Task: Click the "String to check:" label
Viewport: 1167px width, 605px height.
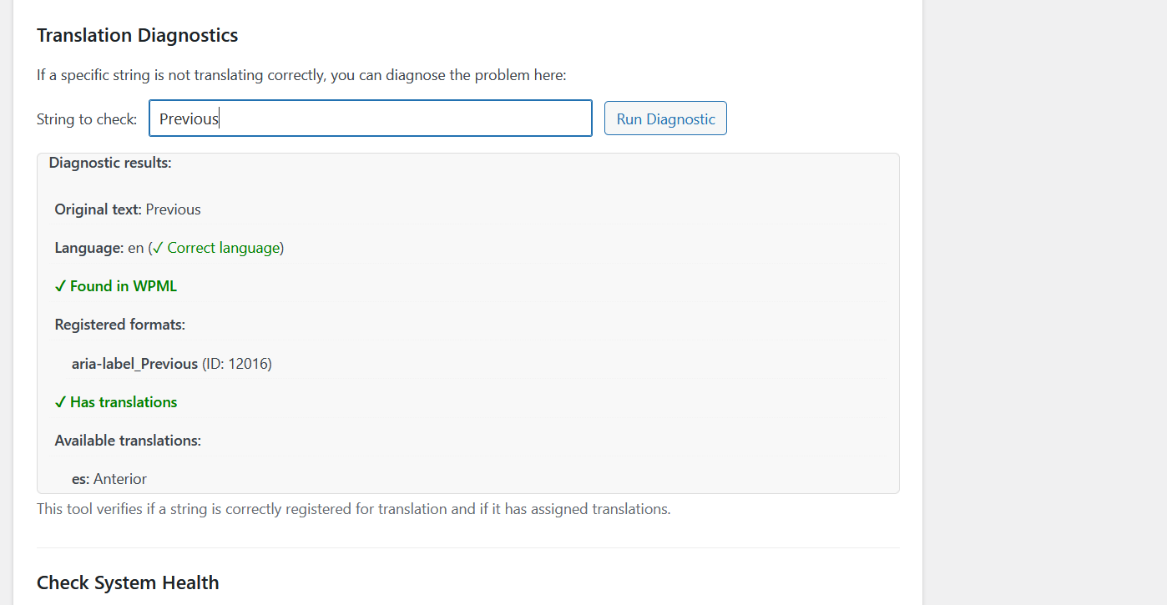Action: point(87,119)
